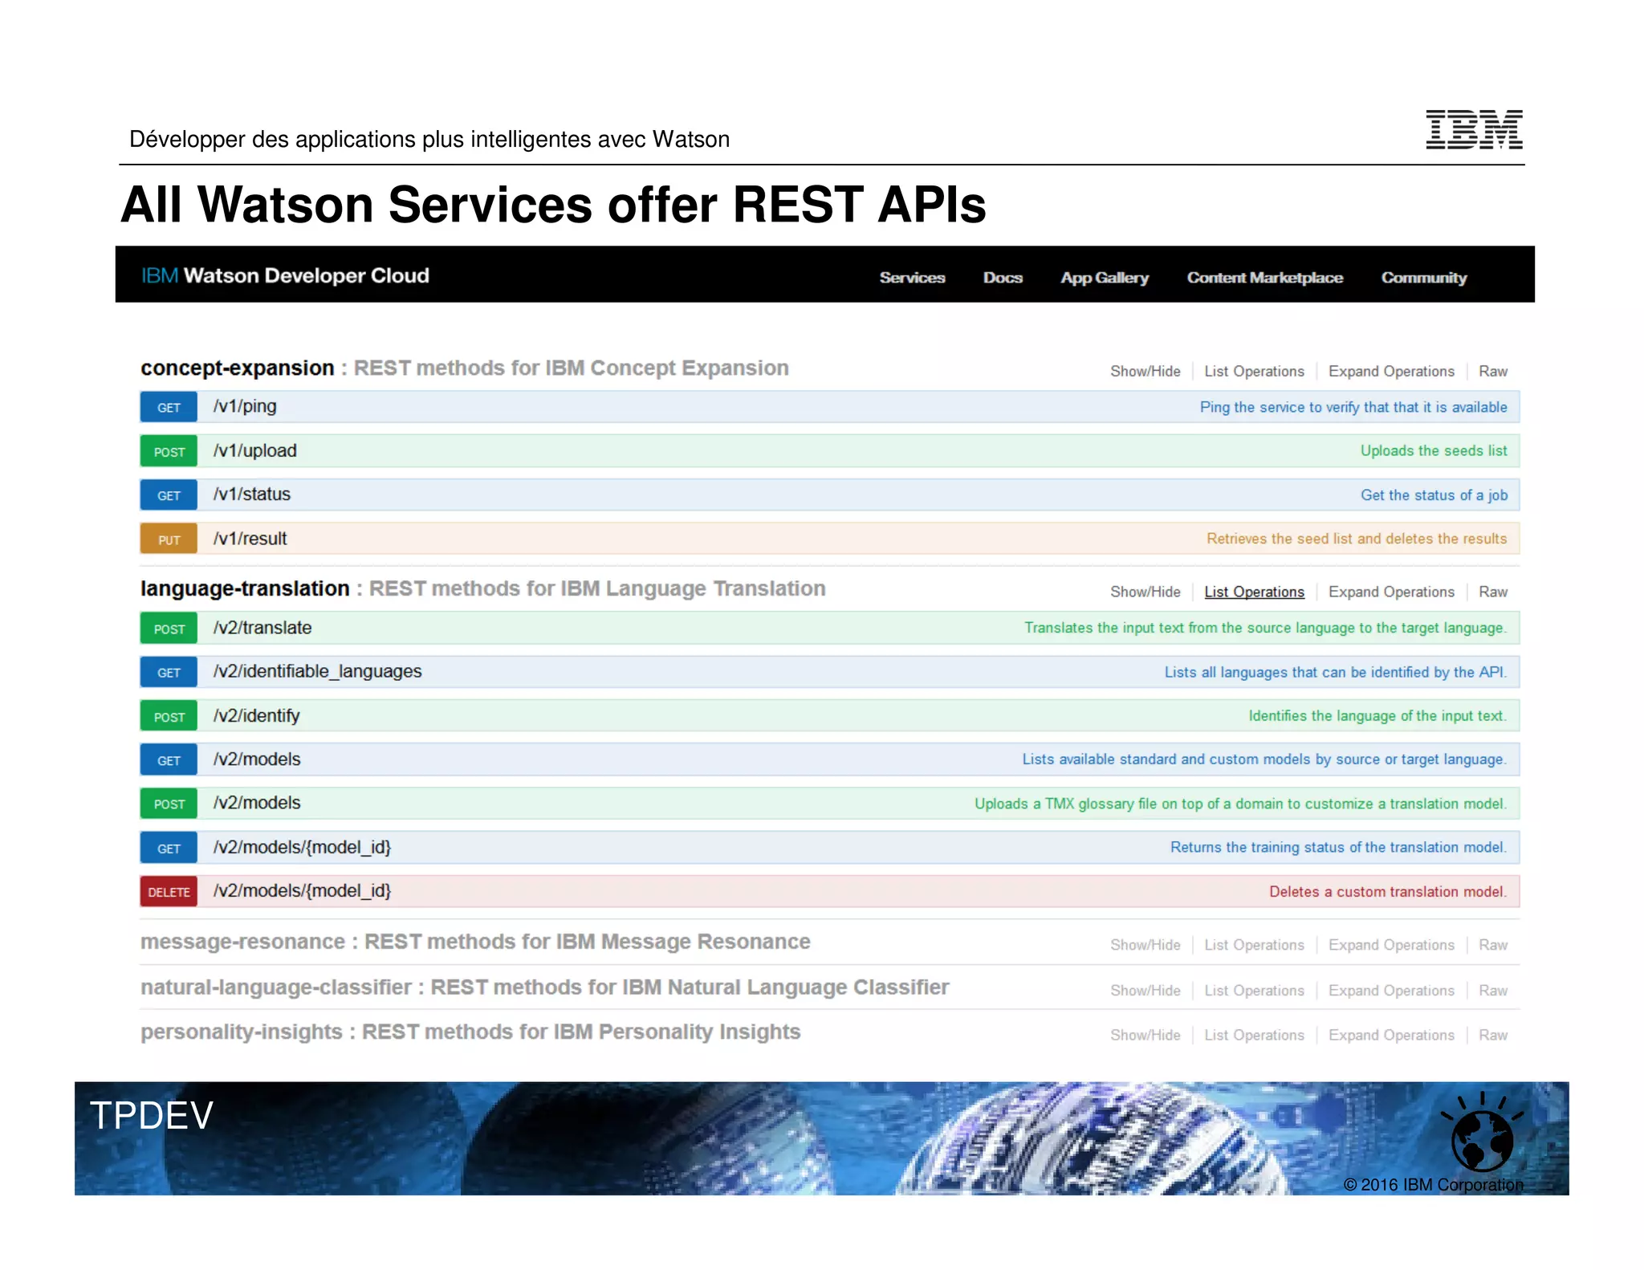Click Expand Operations for concept-expansion
Viewport: 1644px width, 1270px height.
tap(1391, 372)
